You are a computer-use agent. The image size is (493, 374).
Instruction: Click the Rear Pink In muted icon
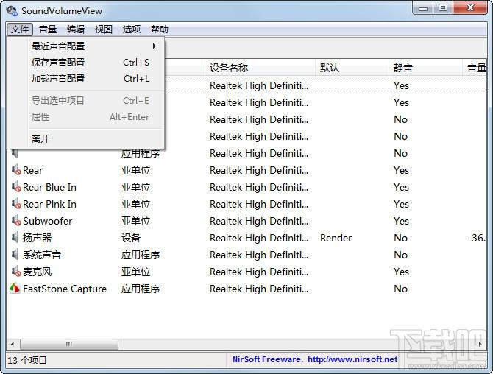click(x=15, y=204)
